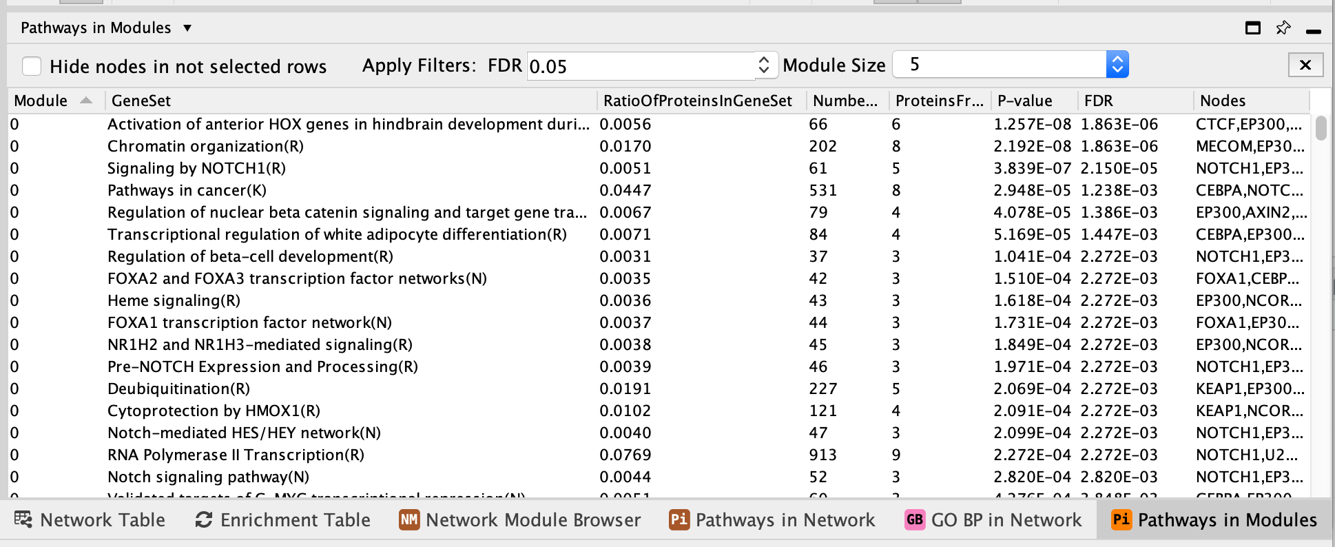Viewport: 1335px width, 547px height.
Task: Click the table's vertical scrollbar thumb
Action: click(x=1321, y=129)
